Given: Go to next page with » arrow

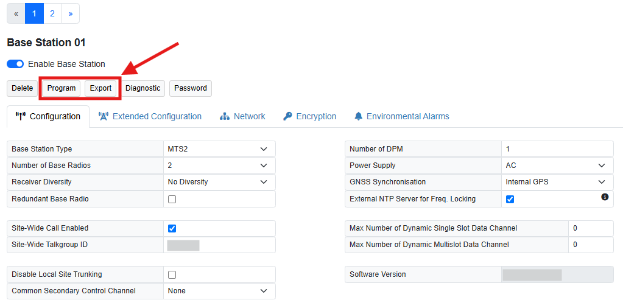Looking at the screenshot, I should (70, 13).
